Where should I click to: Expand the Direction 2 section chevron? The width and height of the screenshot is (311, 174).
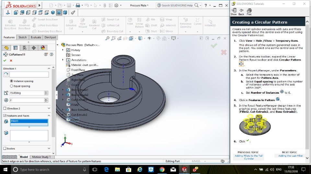pyautogui.click(x=49, y=108)
